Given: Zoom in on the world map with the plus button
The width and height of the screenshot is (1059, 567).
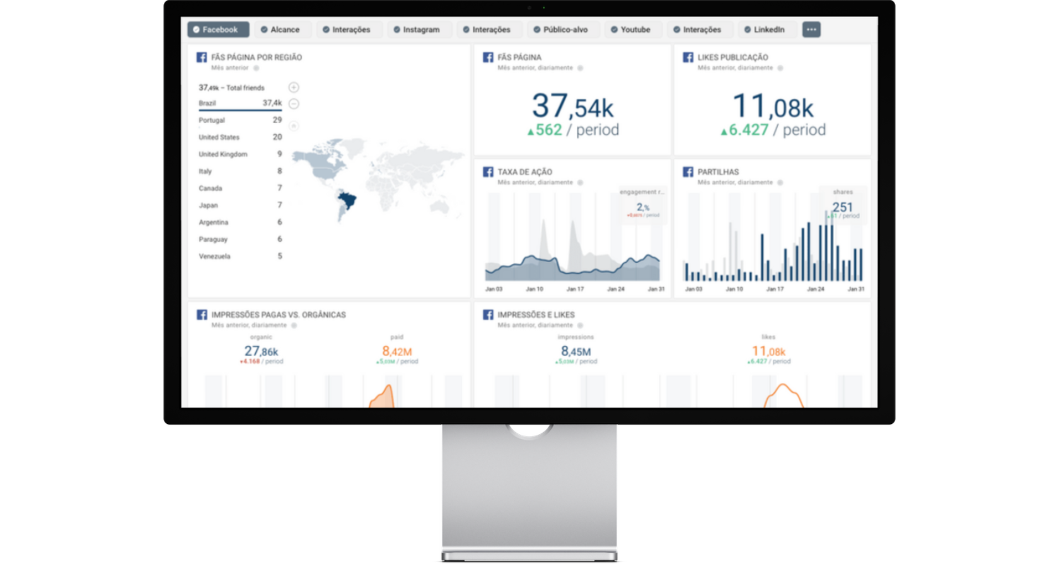Looking at the screenshot, I should click(293, 87).
